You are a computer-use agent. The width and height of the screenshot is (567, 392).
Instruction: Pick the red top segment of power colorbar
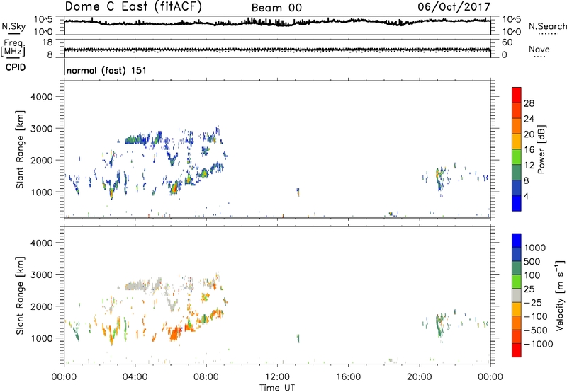pos(517,95)
